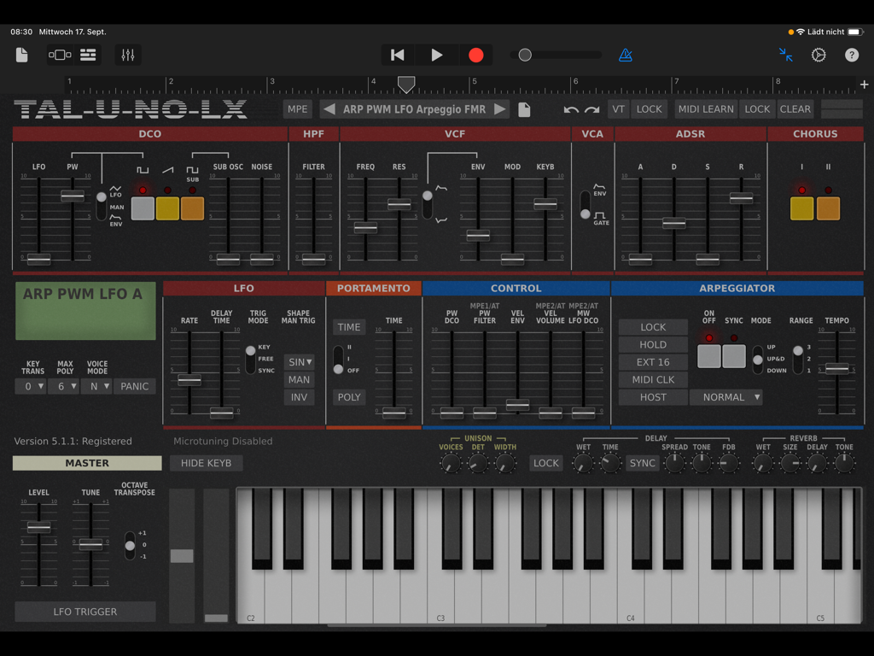Viewport: 874px width, 656px height.
Task: Enable HOLD in the Arpeggiator section
Action: (652, 344)
